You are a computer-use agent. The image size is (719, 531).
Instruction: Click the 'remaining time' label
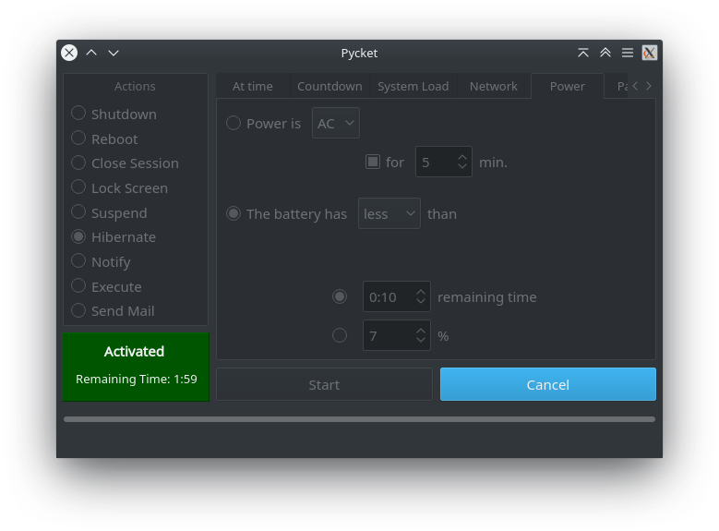[x=487, y=297]
